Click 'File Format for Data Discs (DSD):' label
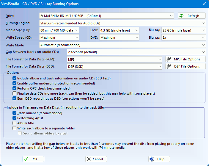The height and width of the screenshot is (166, 209). pyautogui.click(x=30, y=66)
